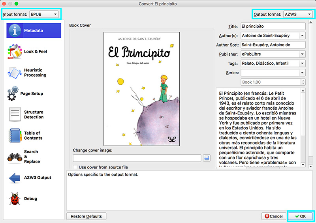Viewport: 316px width, 223px height.
Task: Go to Heuristic Processing section label
Action: coord(35,73)
